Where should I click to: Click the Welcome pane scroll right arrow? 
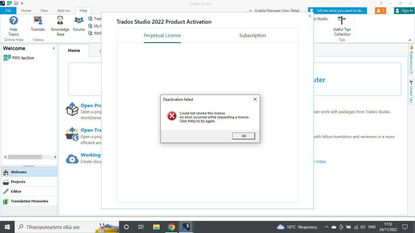pos(55,157)
